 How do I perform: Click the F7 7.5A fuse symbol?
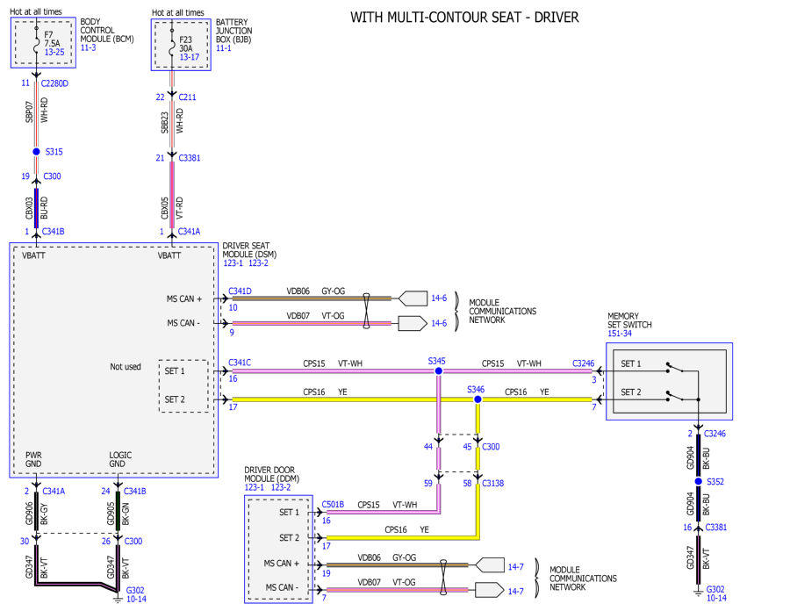(x=36, y=42)
